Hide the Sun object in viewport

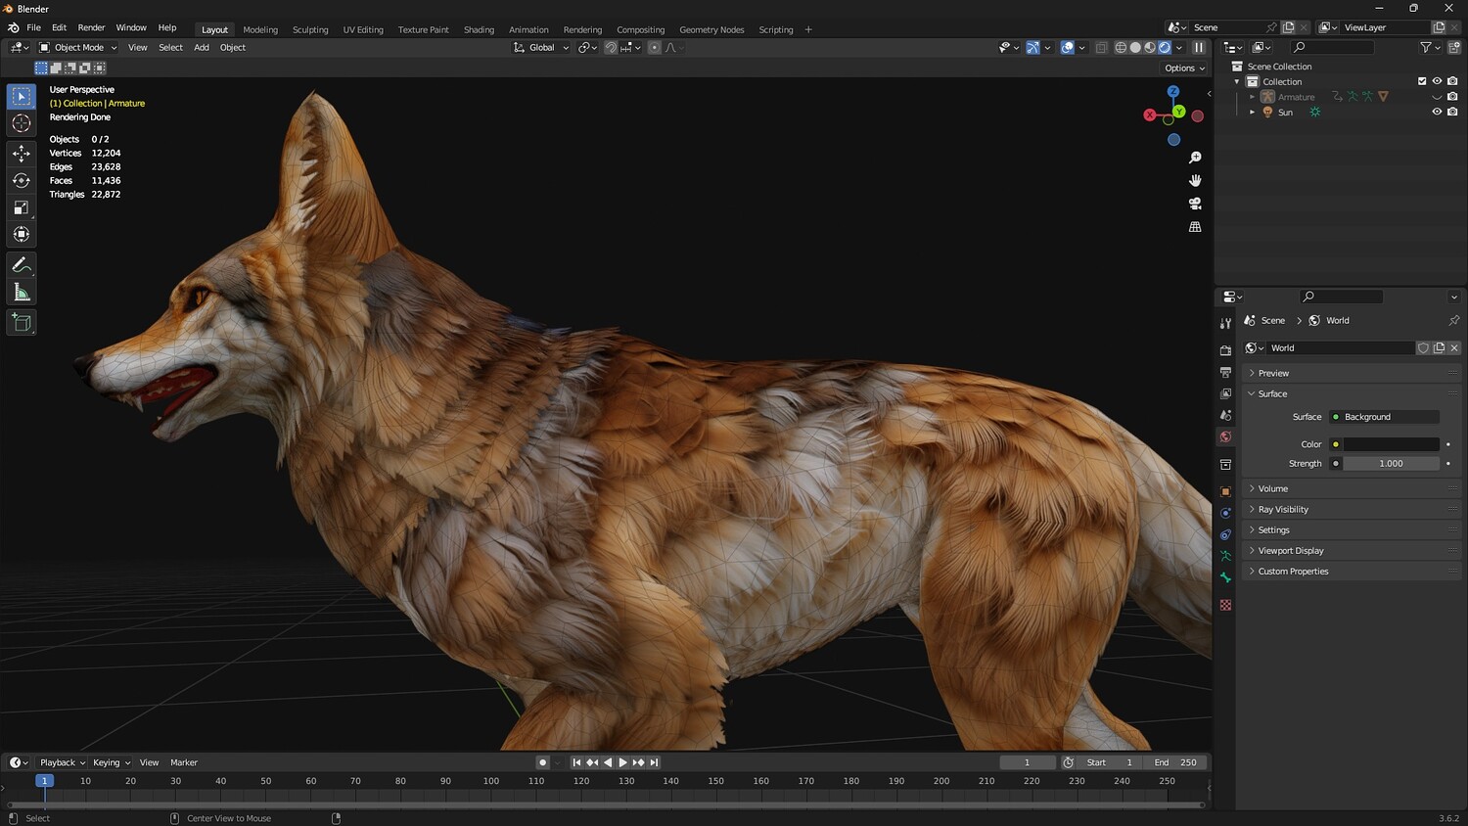(x=1437, y=112)
